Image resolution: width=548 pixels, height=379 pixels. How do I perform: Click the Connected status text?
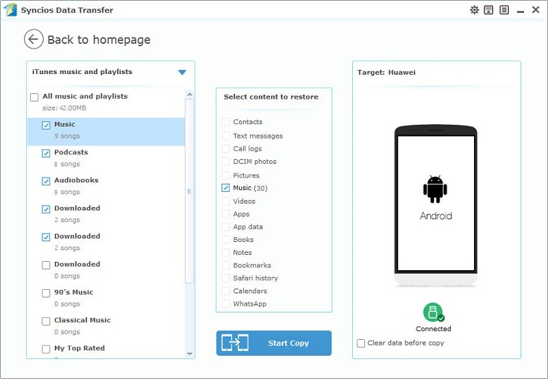pyautogui.click(x=434, y=329)
